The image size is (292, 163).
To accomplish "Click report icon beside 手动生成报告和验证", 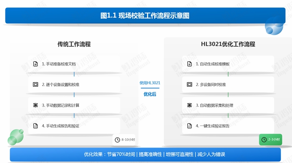I will tap(35, 126).
